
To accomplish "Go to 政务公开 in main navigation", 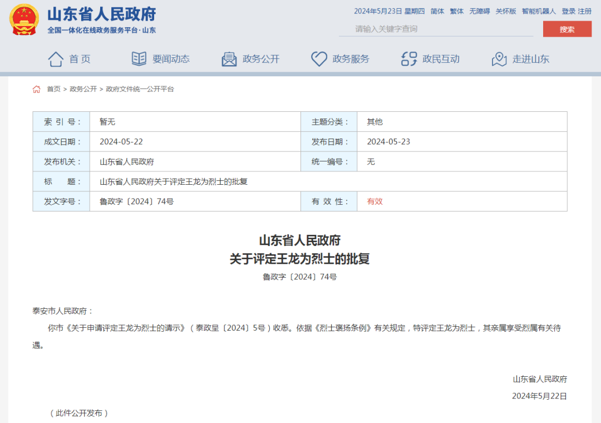I will click(x=261, y=59).
